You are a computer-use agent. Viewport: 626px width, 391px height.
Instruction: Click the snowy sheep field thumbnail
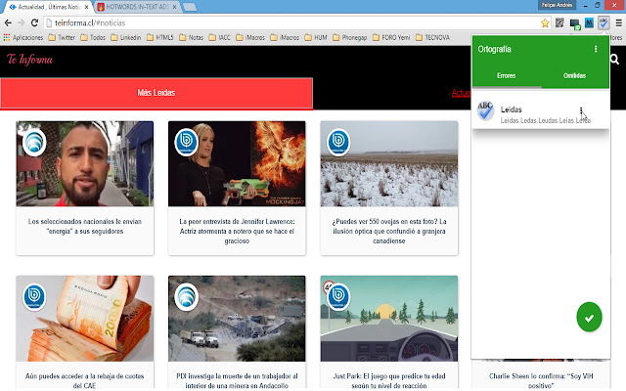(389, 163)
